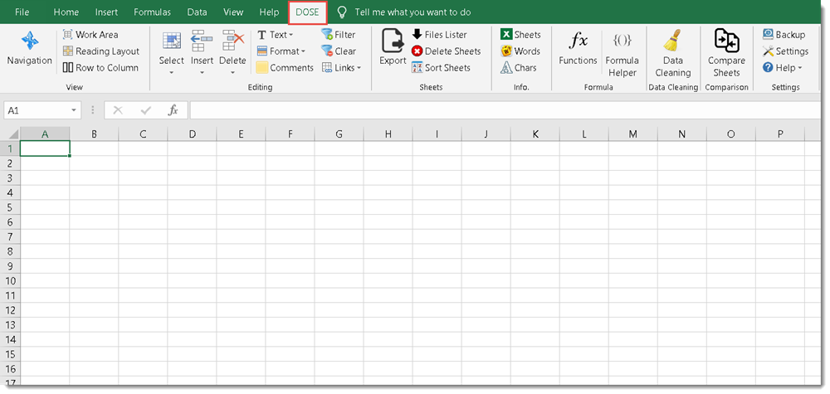Open the Navigation pane tool
Viewport: 830px width, 394px height.
tap(30, 49)
